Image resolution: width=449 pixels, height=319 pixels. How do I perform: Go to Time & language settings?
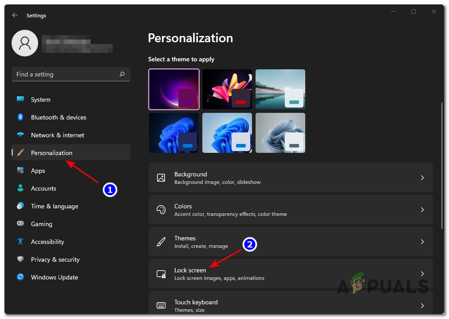click(54, 206)
